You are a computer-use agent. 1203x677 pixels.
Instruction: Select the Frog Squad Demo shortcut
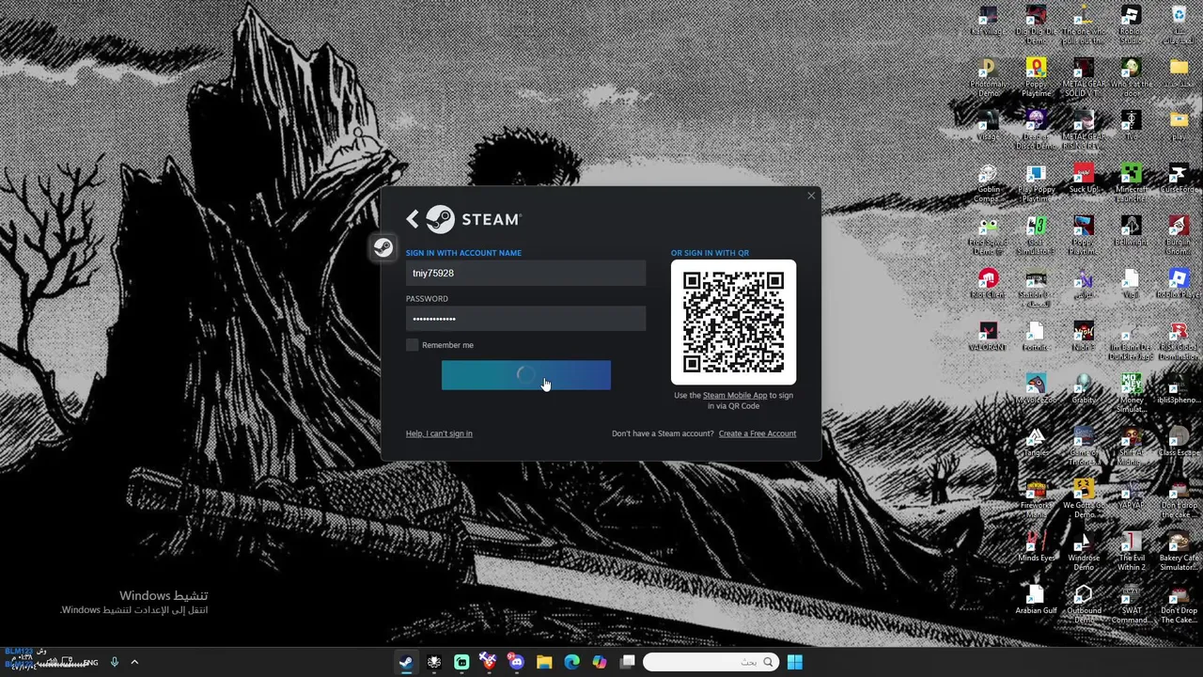pos(988,235)
